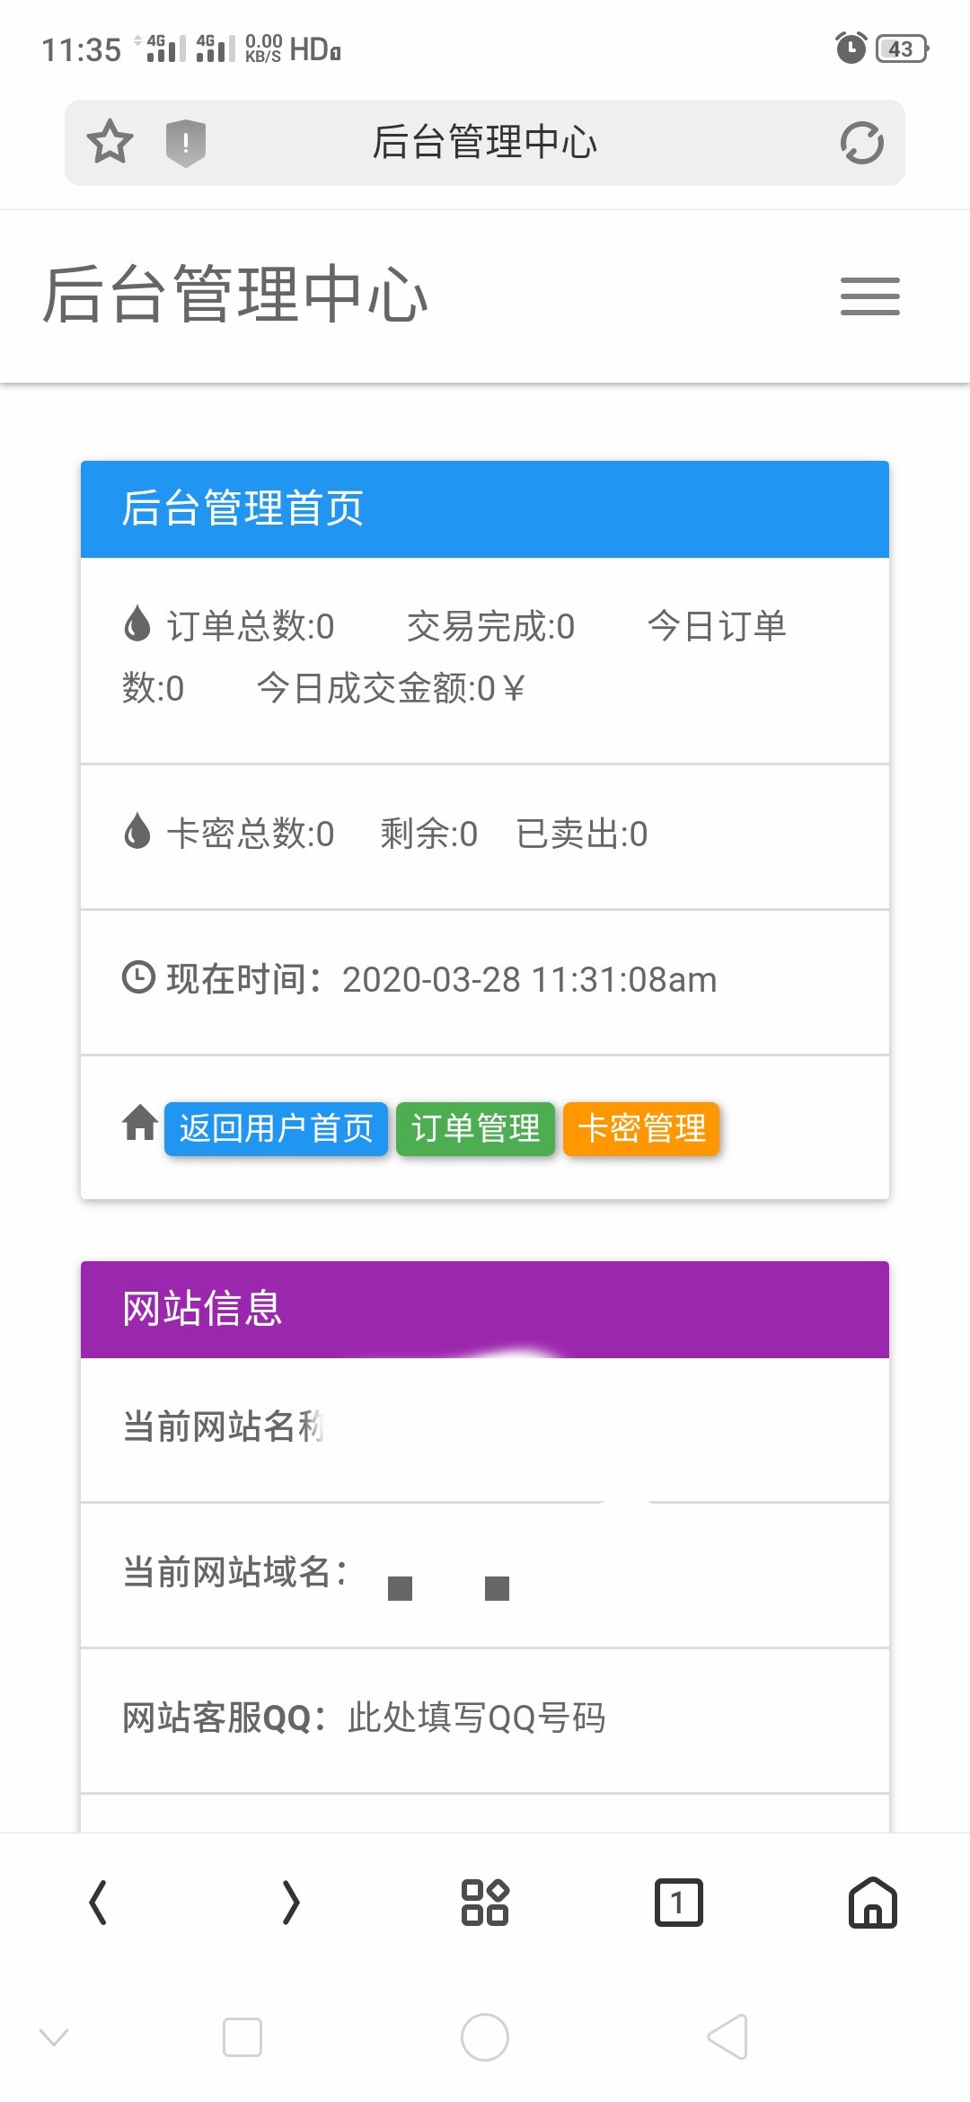Tap the security shield warning icon
The width and height of the screenshot is (970, 2102).
[186, 143]
